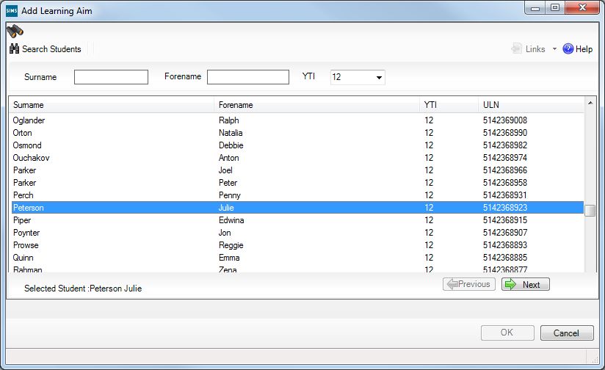This screenshot has height=370, width=605.
Task: Click the vertical scrollbar thumb
Action: pos(590,211)
